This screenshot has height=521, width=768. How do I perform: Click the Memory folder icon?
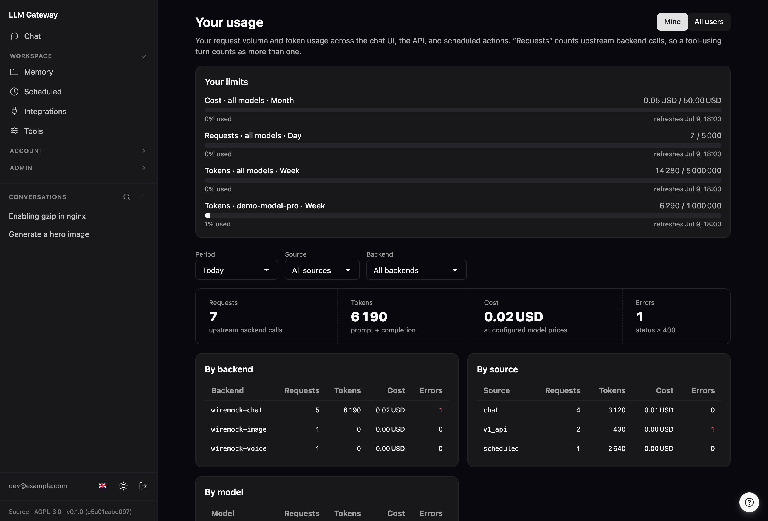pyautogui.click(x=14, y=72)
